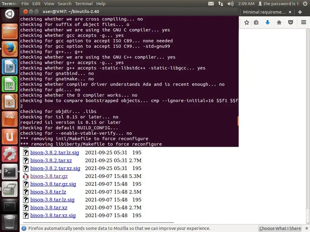Open bison-3.8.tar.gz.sig link
The image size is (310, 232).
pos(53,184)
